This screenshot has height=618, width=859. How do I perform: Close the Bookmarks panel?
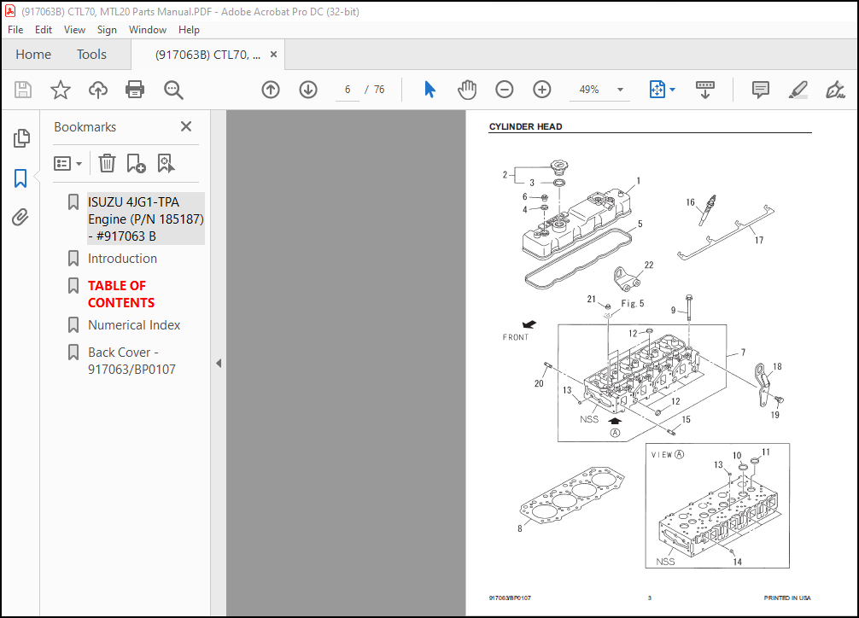coord(186,126)
